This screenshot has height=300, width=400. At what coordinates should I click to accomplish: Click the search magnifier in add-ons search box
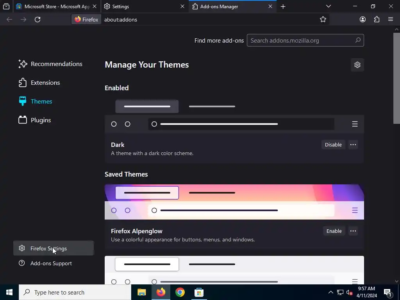pyautogui.click(x=358, y=40)
